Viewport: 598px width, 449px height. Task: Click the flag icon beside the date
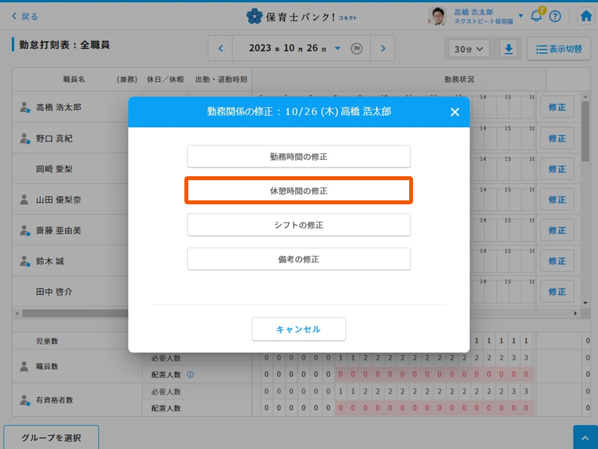pyautogui.click(x=356, y=49)
